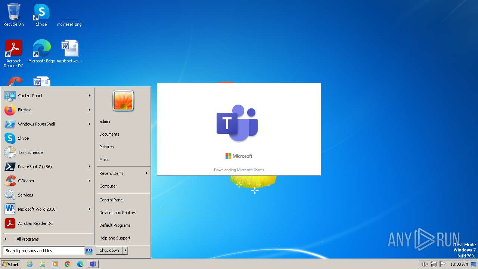
Task: Click the user account picture in Start menu
Action: (x=123, y=101)
